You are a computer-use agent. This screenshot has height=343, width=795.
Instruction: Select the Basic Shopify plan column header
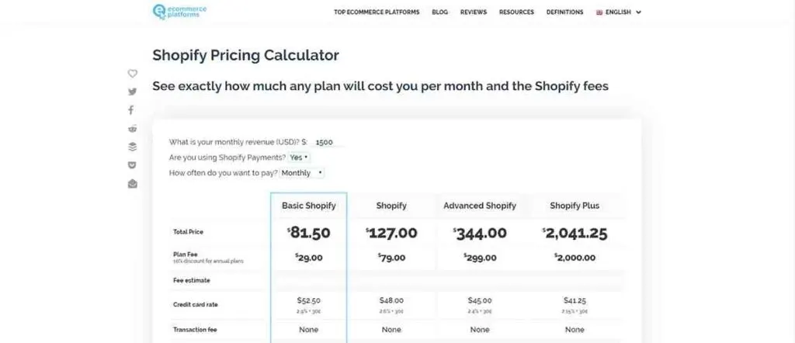coord(309,206)
